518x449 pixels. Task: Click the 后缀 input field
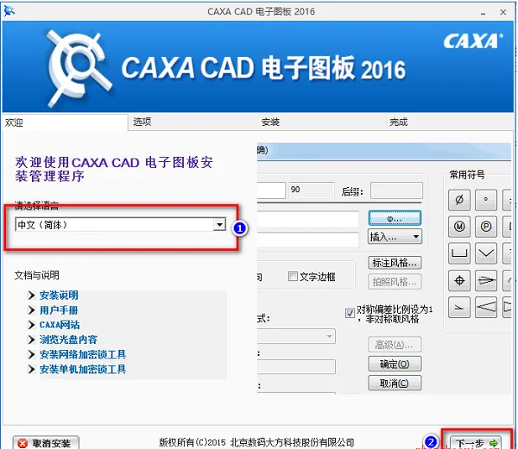(x=396, y=190)
